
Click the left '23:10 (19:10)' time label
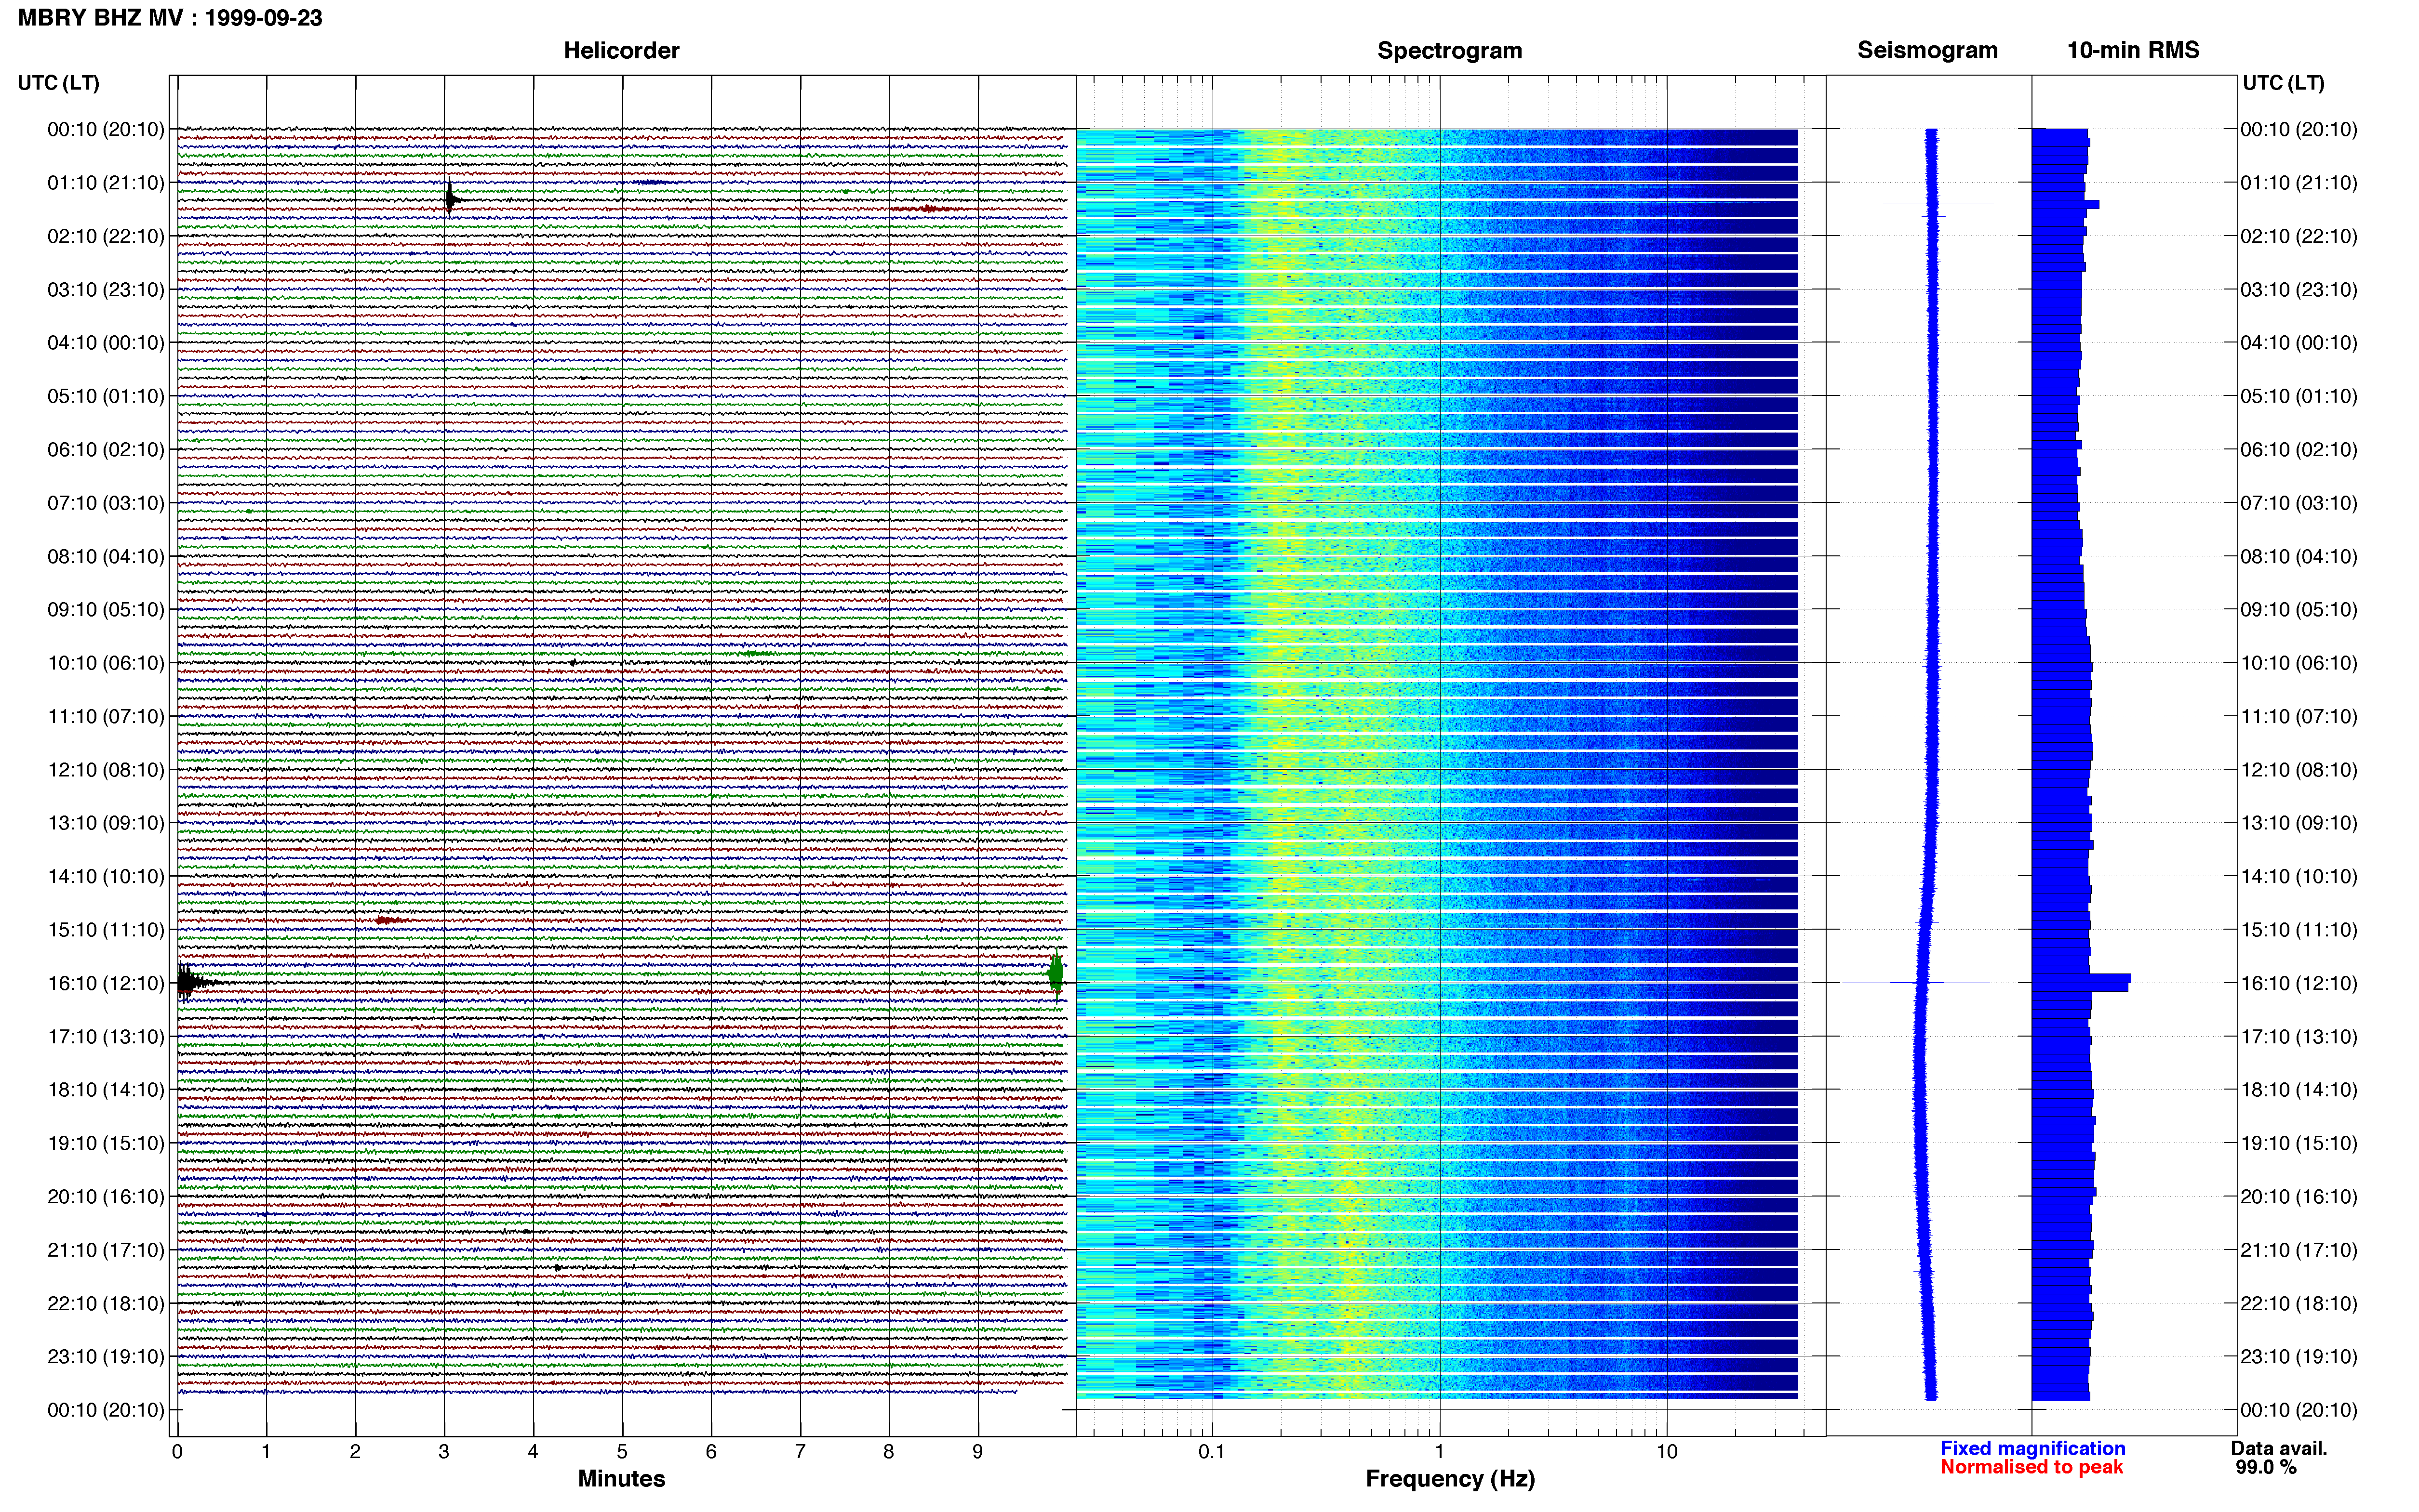click(106, 1356)
